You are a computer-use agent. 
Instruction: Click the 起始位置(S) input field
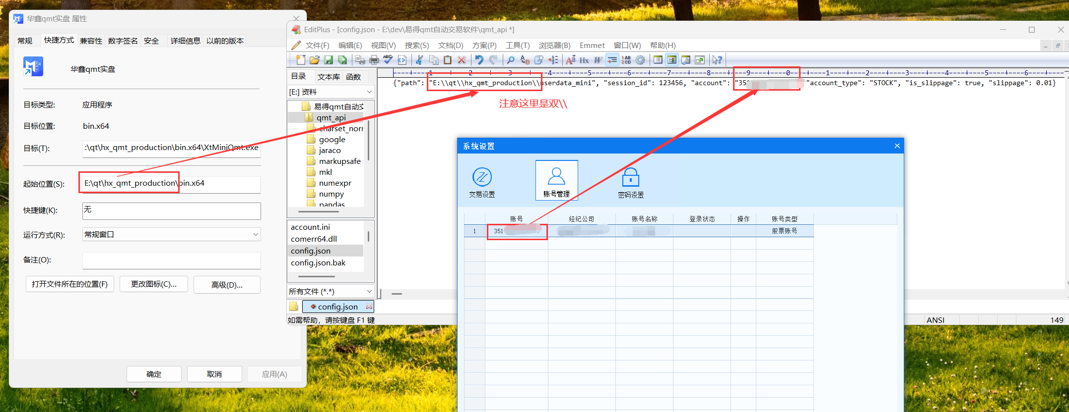(x=171, y=184)
